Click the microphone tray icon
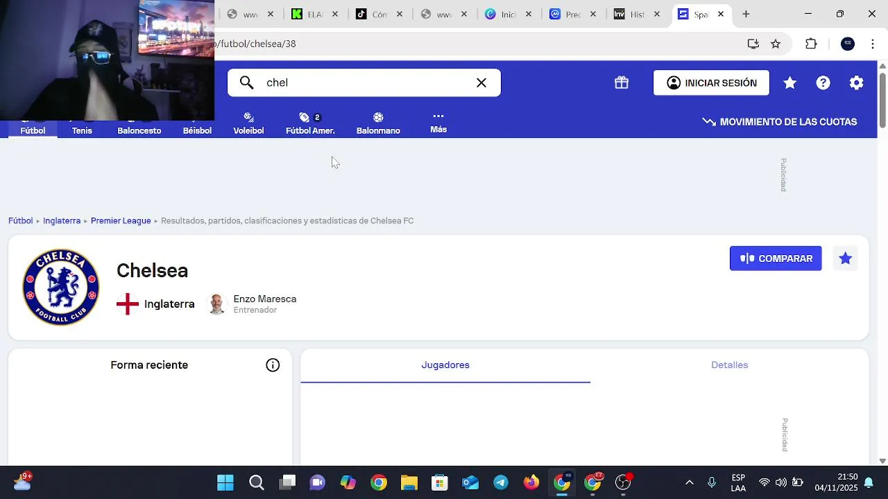 712,482
